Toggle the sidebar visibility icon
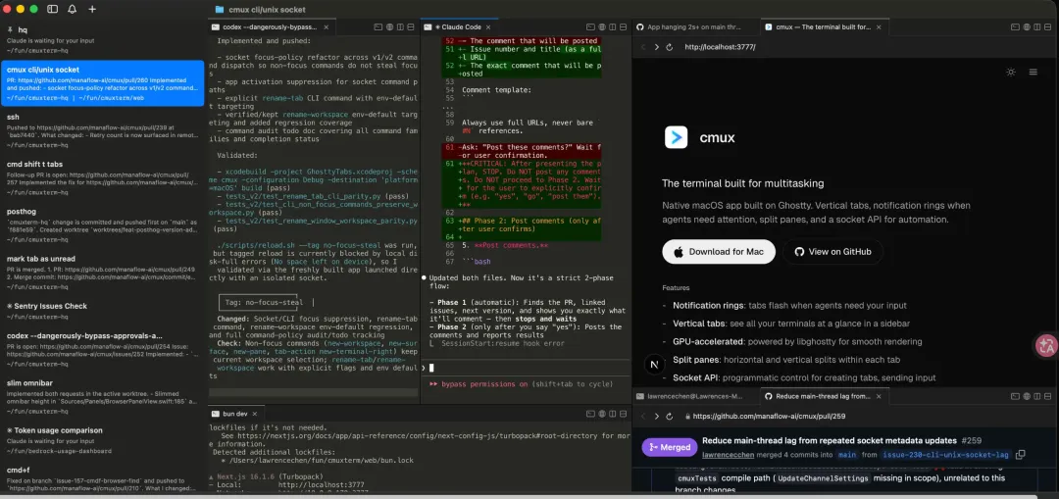This screenshot has height=499, width=1059. 53,10
